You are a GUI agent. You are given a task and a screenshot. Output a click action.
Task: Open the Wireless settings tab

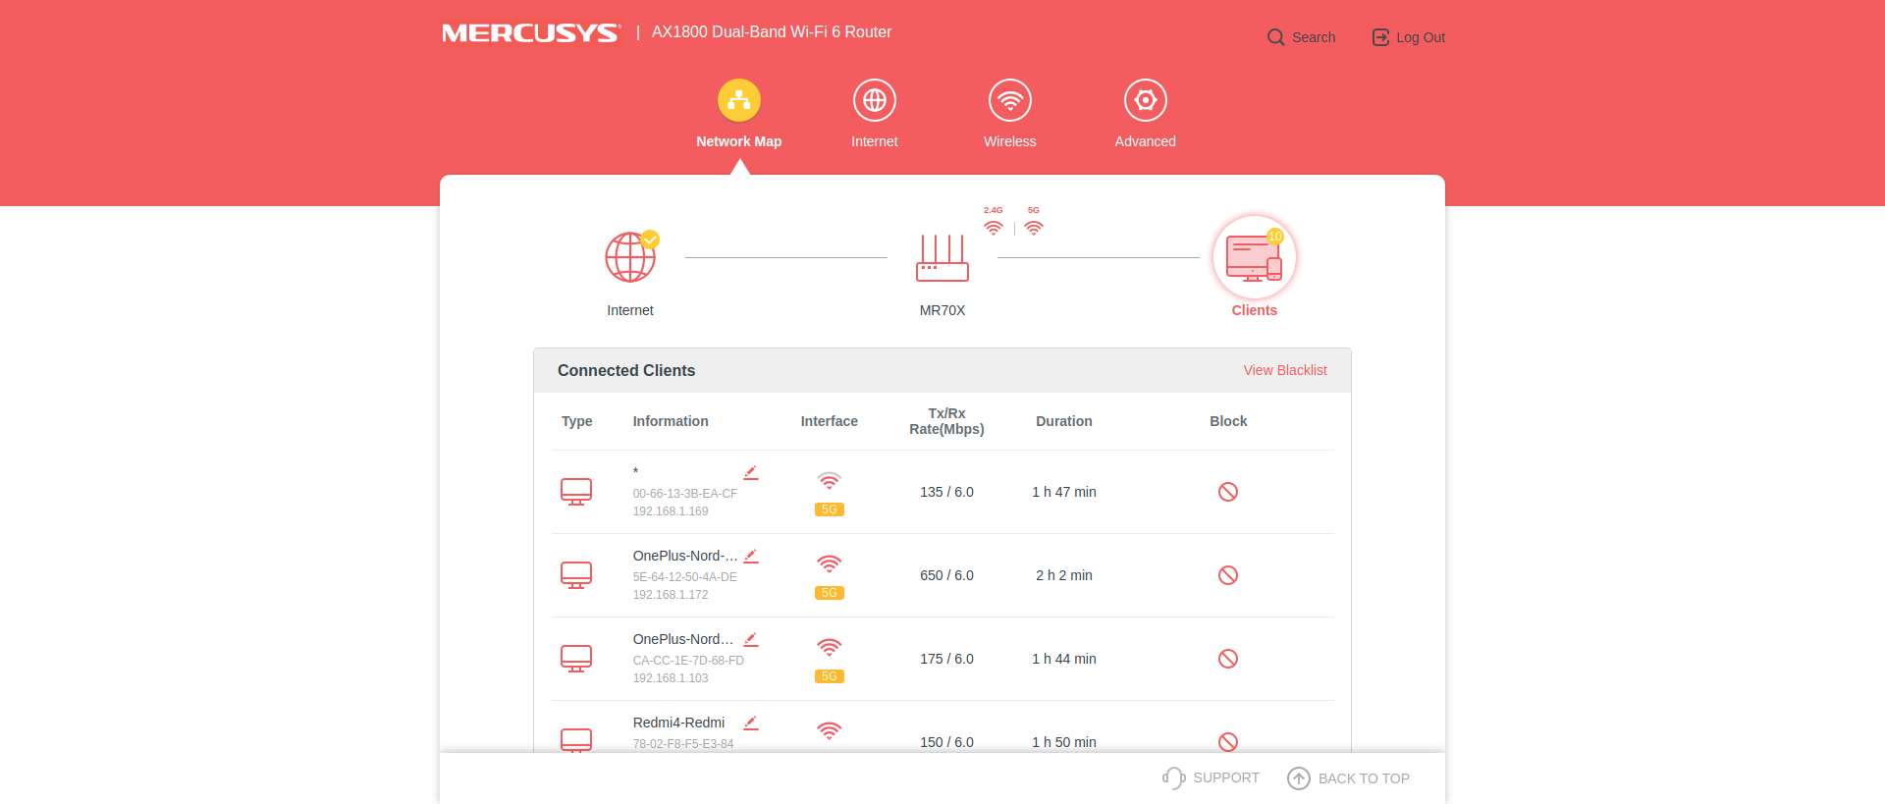click(x=1009, y=101)
